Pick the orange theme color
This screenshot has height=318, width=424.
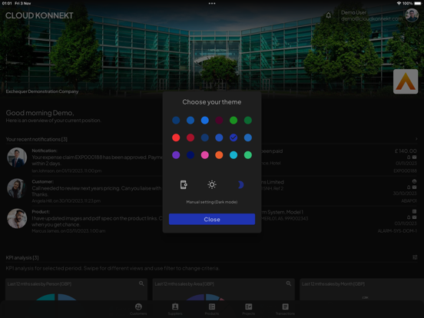[219, 155]
